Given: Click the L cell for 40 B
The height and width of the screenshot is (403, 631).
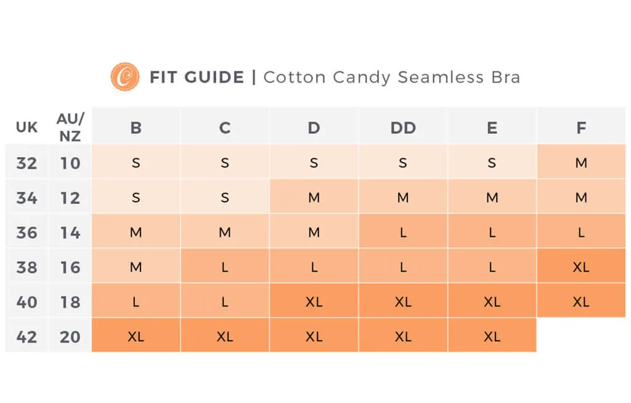Looking at the screenshot, I should pyautogui.click(x=136, y=301).
